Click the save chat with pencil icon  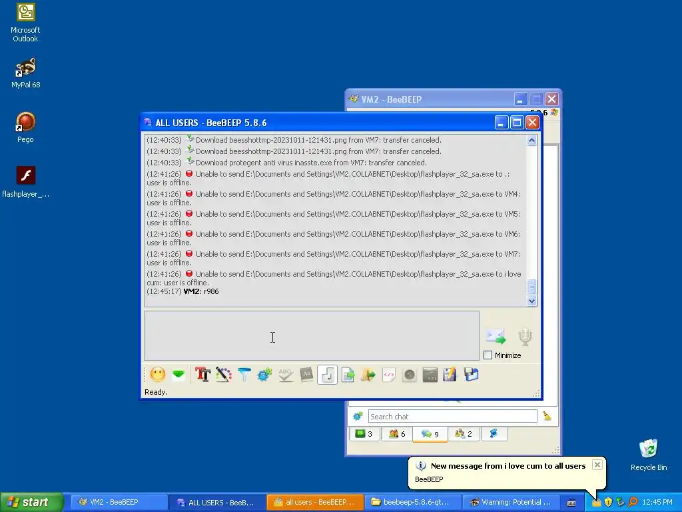point(450,375)
